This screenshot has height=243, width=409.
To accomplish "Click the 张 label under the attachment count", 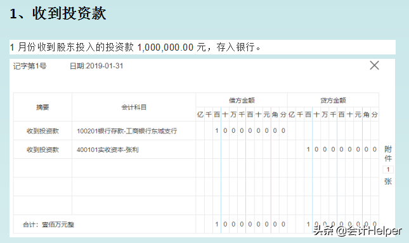I will pyautogui.click(x=388, y=182).
